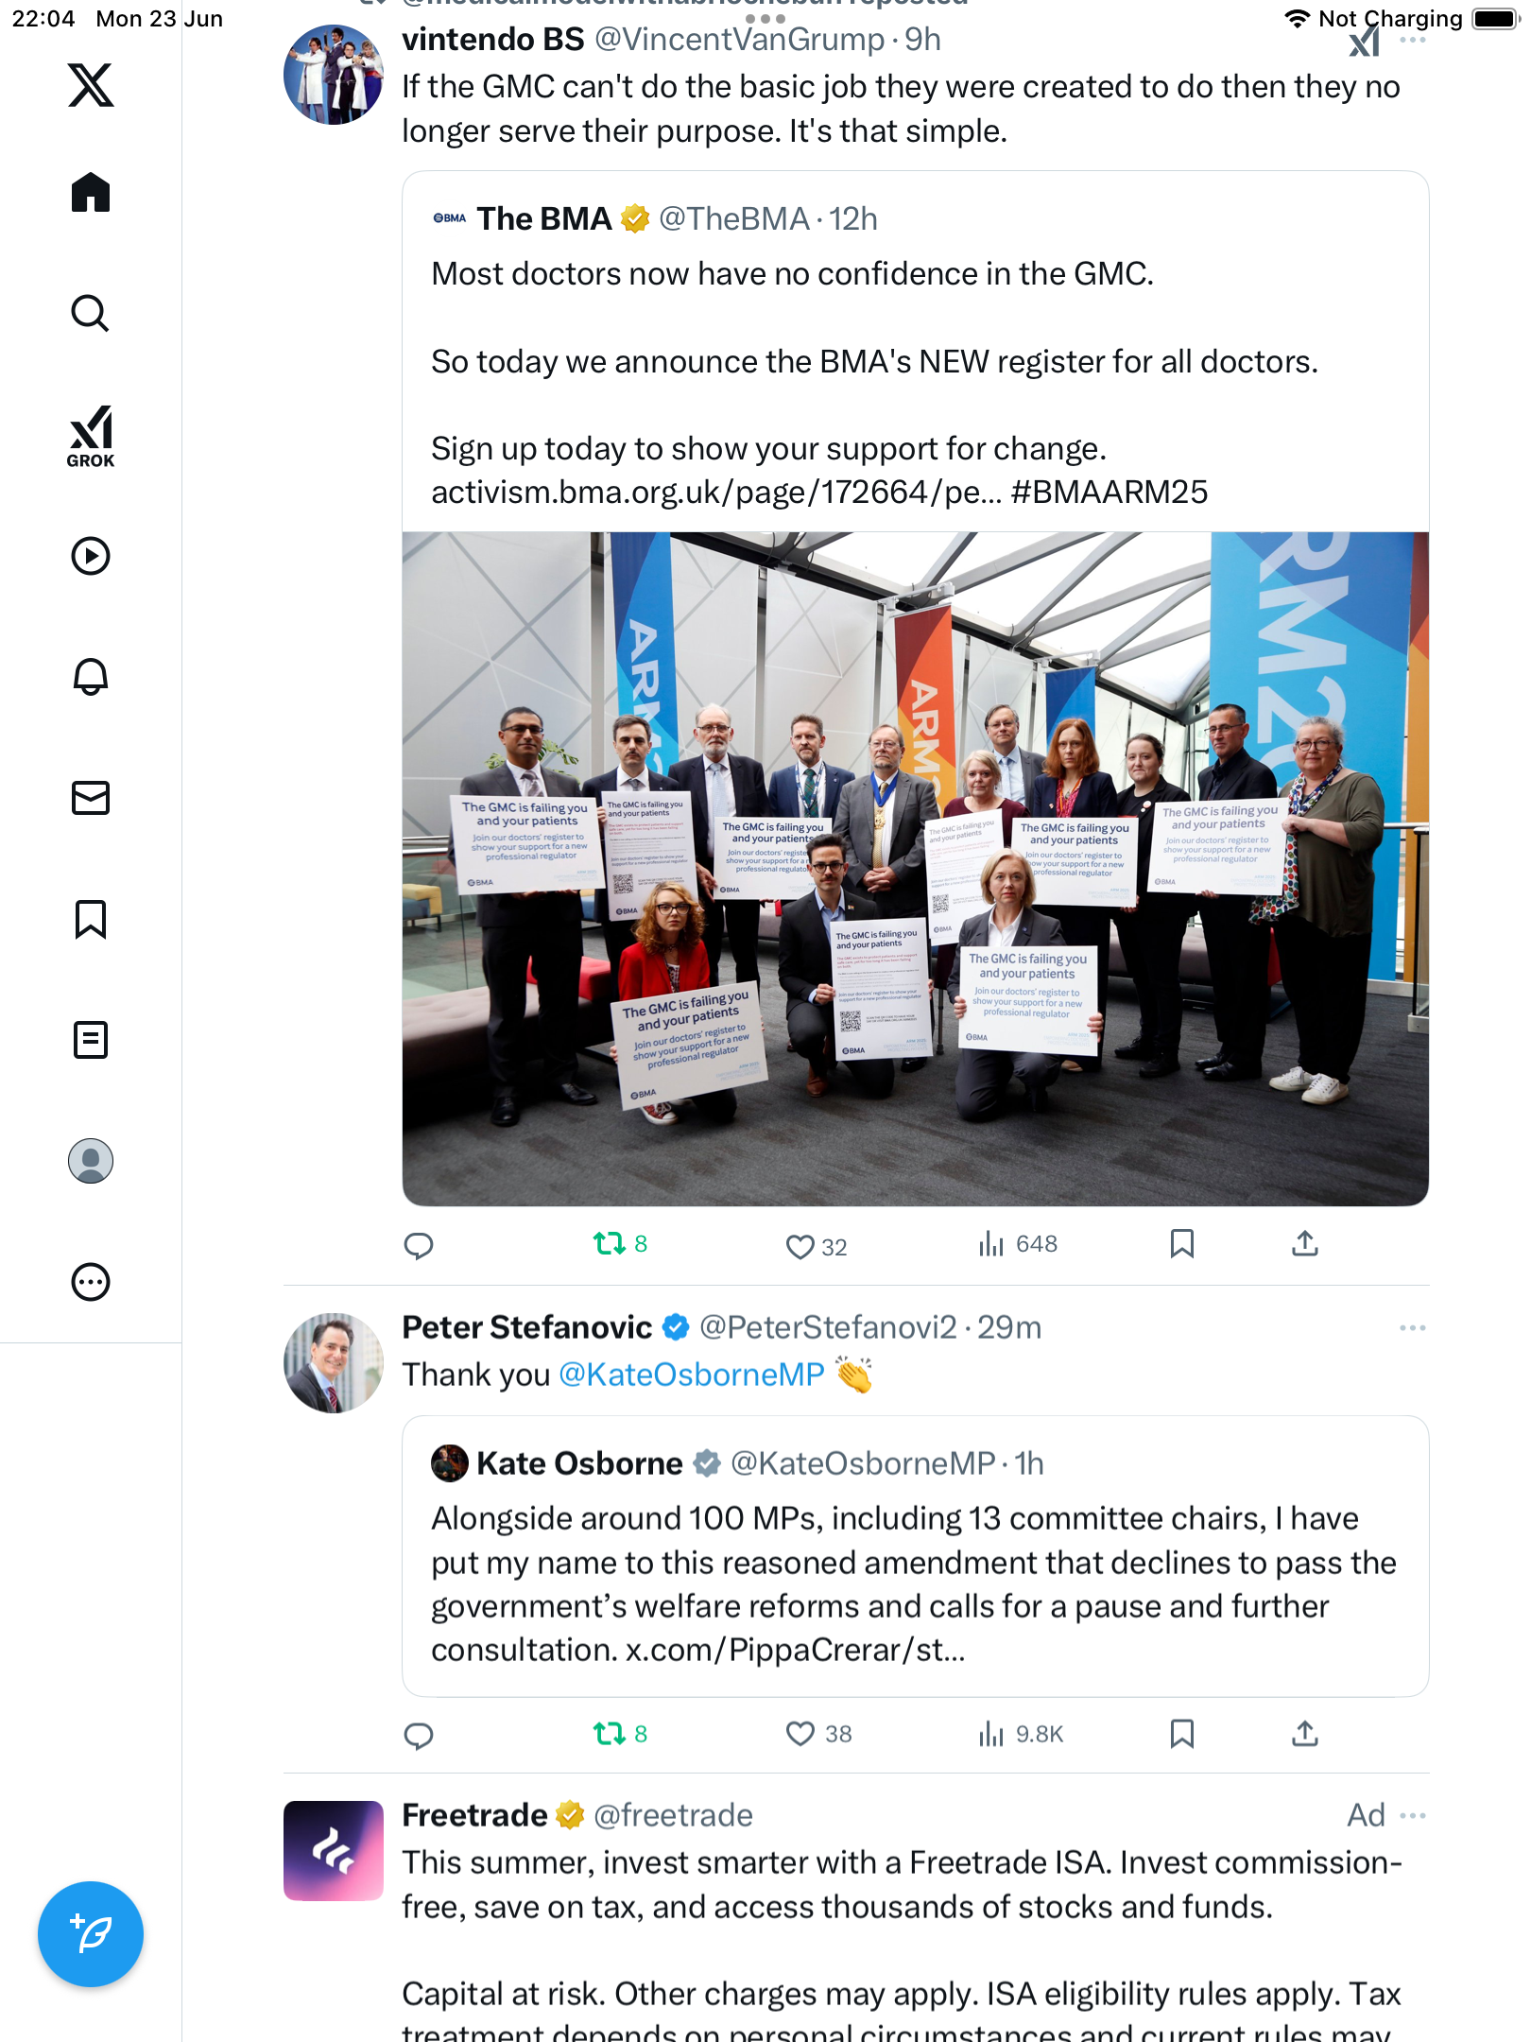The height and width of the screenshot is (2042, 1531).
Task: Share the vintendo BS post
Action: [1305, 1244]
